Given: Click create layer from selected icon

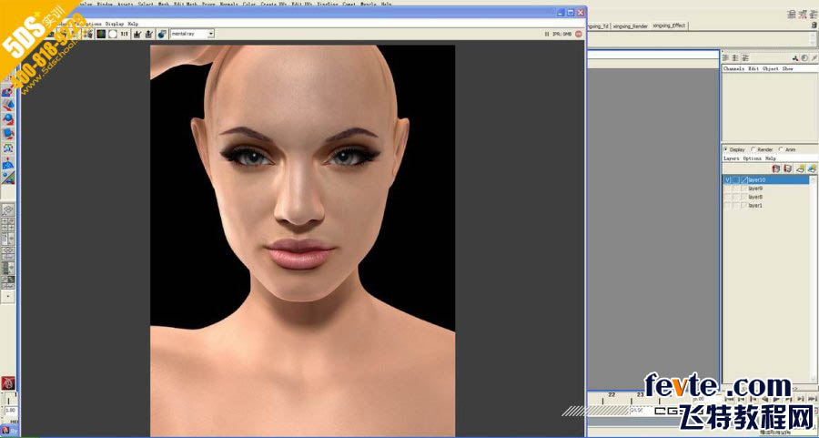Looking at the screenshot, I should pos(812,168).
